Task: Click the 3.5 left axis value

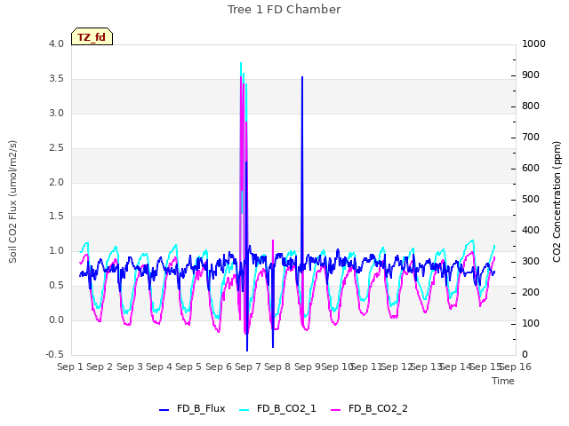Action: pyautogui.click(x=56, y=79)
